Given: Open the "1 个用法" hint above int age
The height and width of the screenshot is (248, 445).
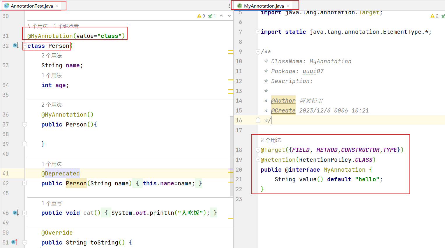Looking at the screenshot, I should click(x=52, y=75).
